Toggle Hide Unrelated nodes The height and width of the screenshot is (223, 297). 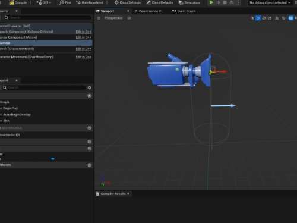[x=90, y=2]
